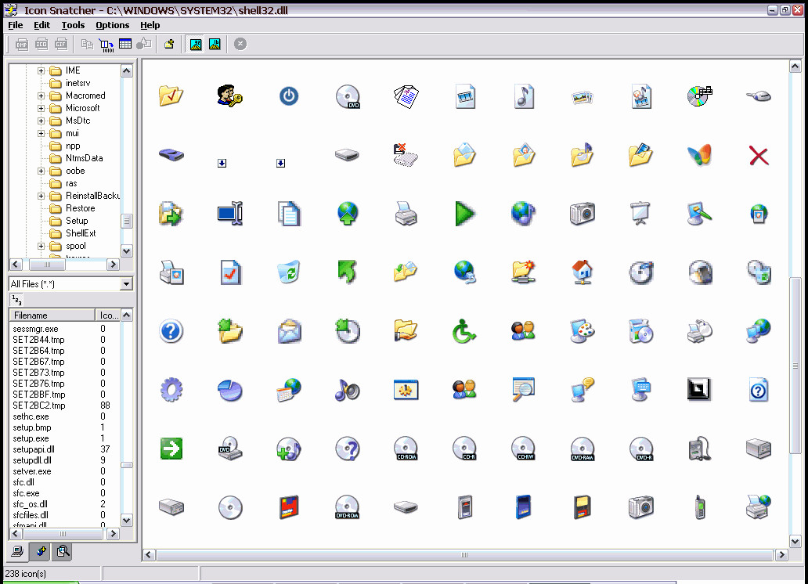Toggle the 123 numeric sort button
This screenshot has width=808, height=584.
tap(16, 300)
